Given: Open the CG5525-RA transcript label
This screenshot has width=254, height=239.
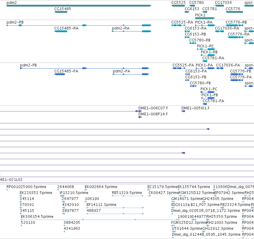Looking at the screenshot, I should [x=182, y=22].
